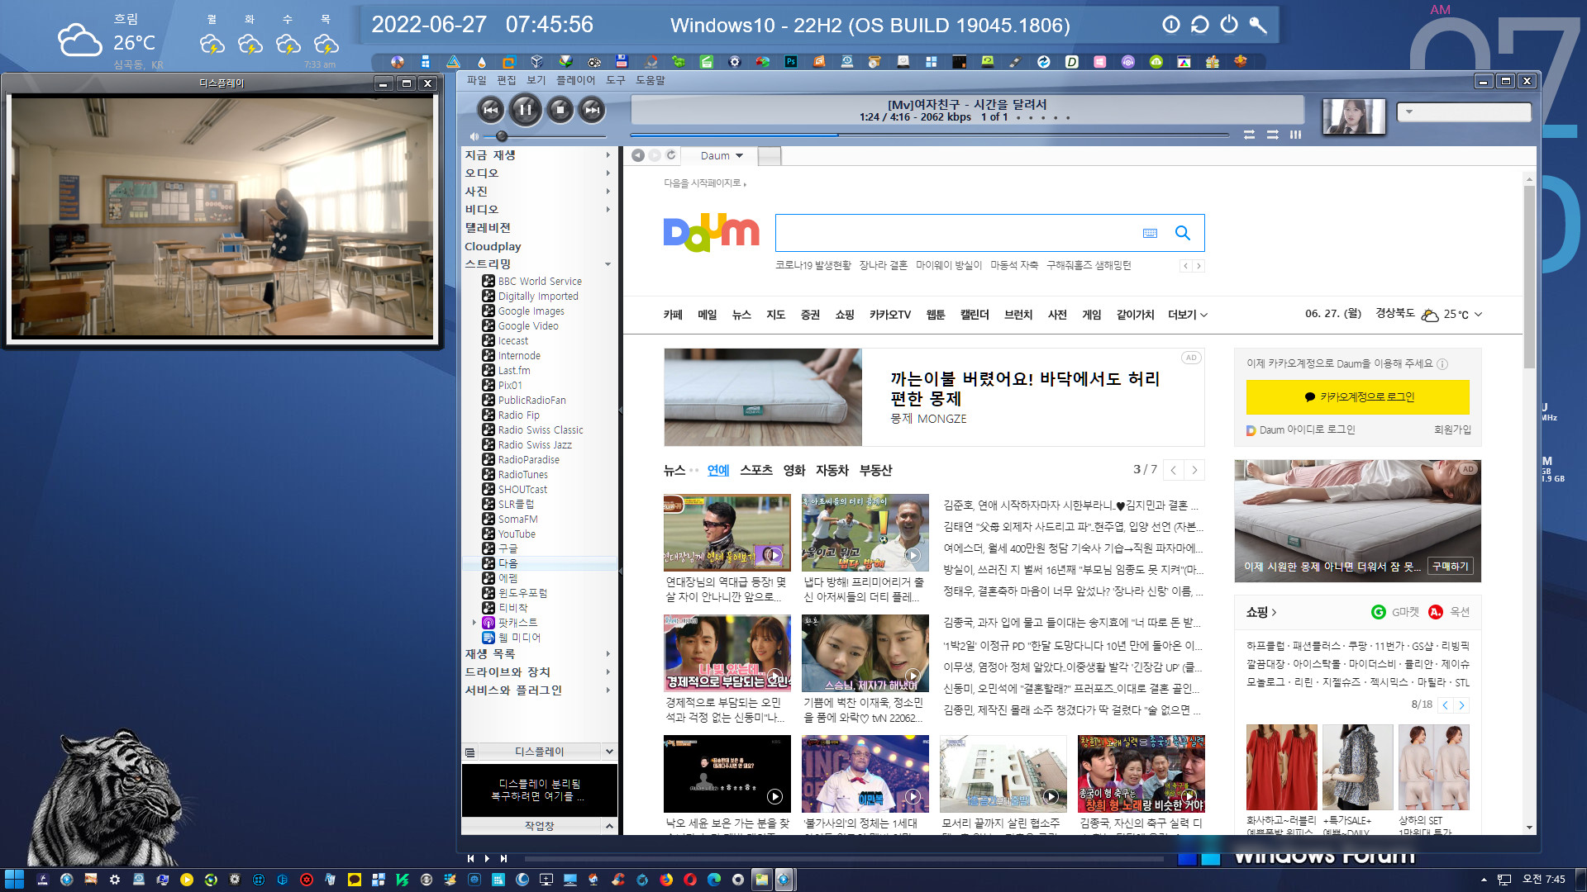
Task: Expand the 팟캐스트 tree node
Action: [x=474, y=623]
